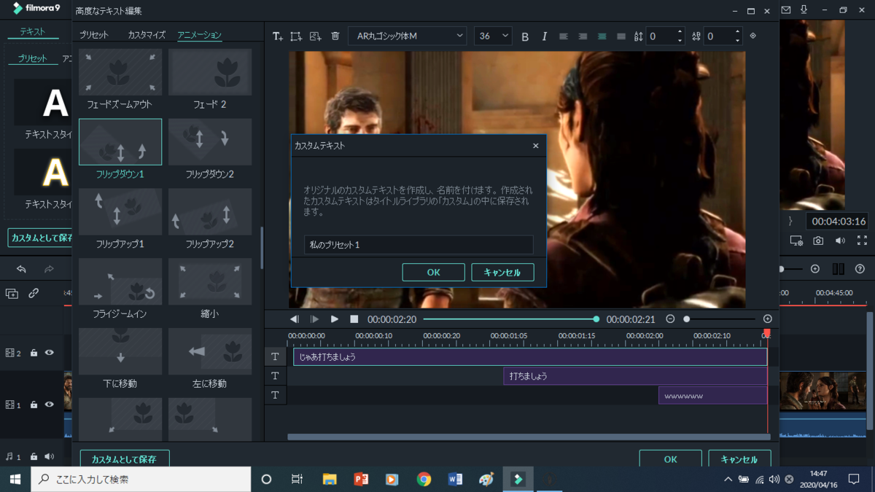
Task: Open the AR丸ゴシック体M font dropdown
Action: (407, 36)
